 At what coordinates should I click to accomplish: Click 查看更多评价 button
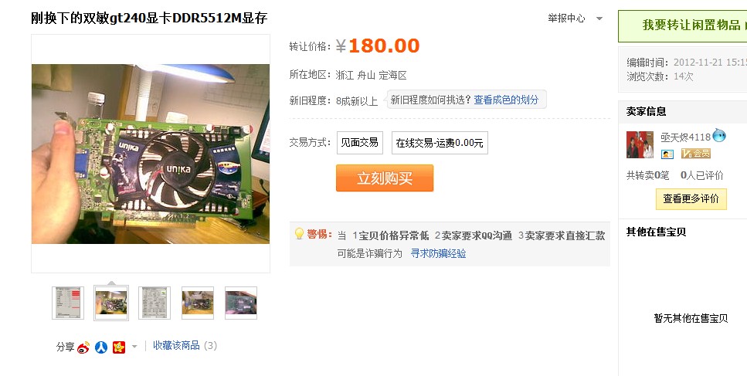point(691,199)
